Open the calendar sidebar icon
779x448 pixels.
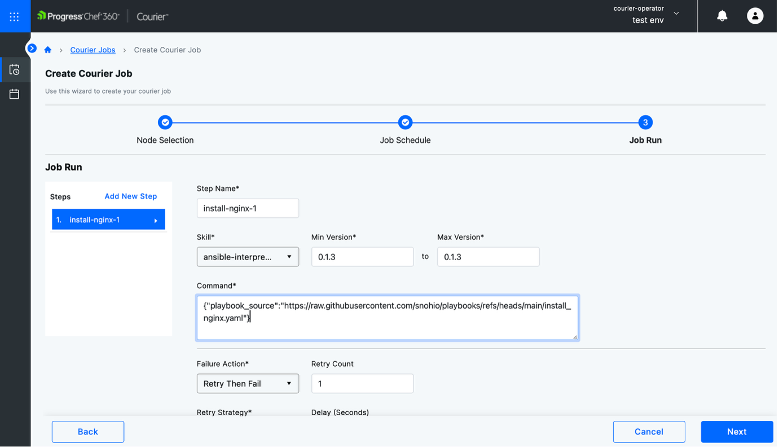pos(15,94)
